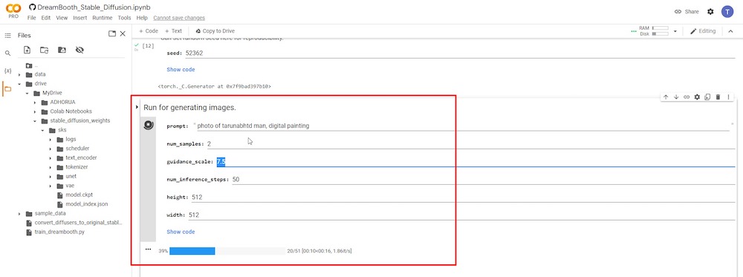Stop the running image generation cell
The image size is (743, 277).
[x=149, y=126]
